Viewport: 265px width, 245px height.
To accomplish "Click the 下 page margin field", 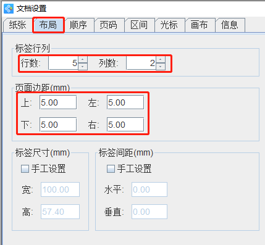I will point(58,125).
